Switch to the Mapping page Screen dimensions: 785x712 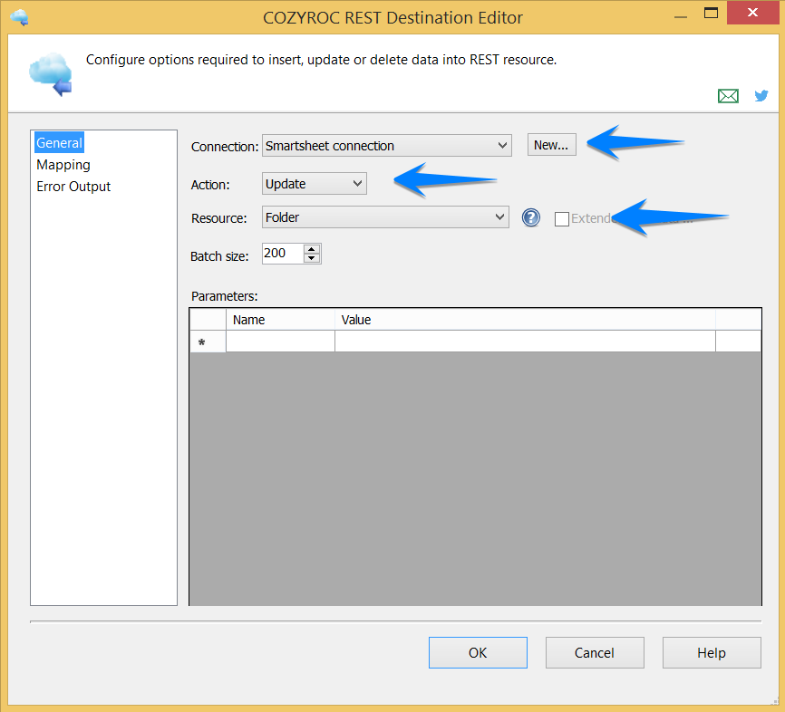(x=63, y=165)
